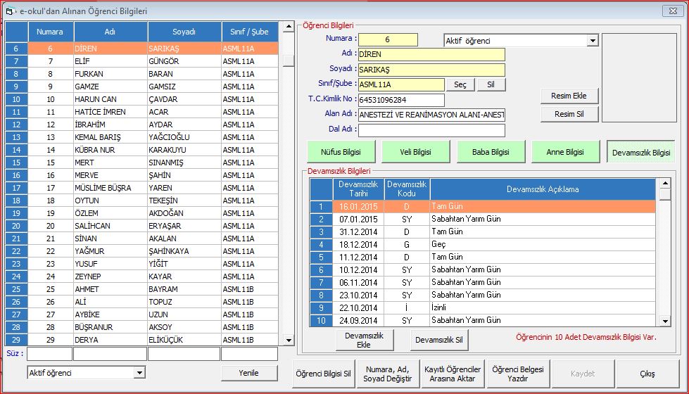Sort list by Soyadı column header
The width and height of the screenshot is (689, 394).
[184, 32]
